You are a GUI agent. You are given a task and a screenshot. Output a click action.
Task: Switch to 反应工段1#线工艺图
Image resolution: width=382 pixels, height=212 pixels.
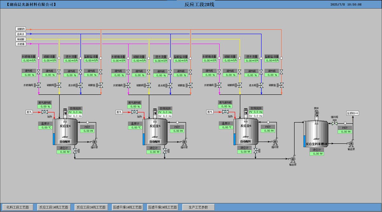[x=53, y=207]
